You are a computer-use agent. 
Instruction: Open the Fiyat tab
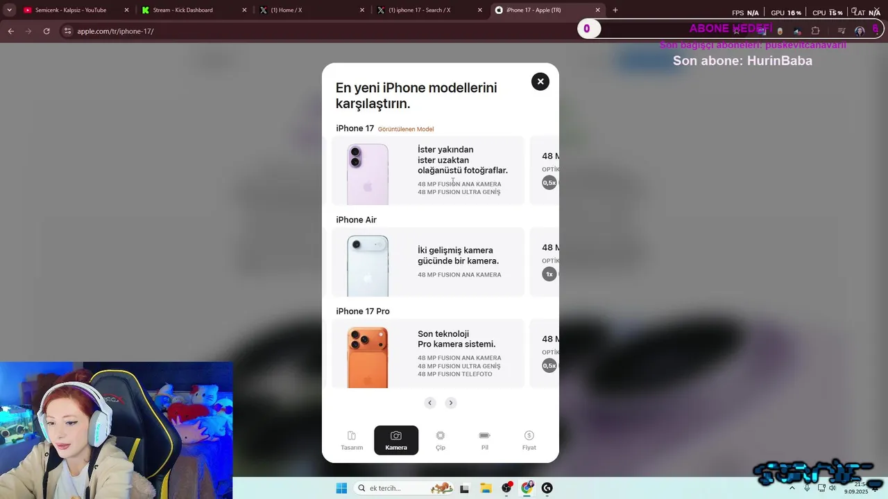coord(529,440)
